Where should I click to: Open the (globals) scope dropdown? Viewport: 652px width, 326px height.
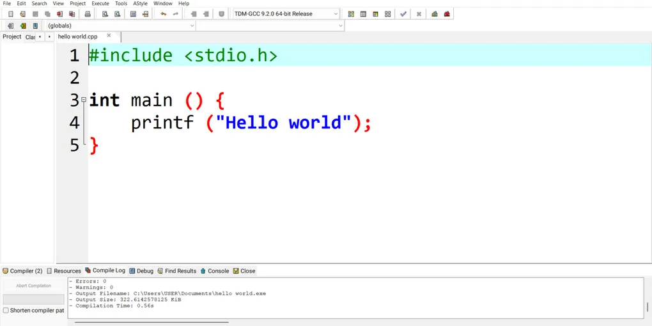[x=120, y=26]
